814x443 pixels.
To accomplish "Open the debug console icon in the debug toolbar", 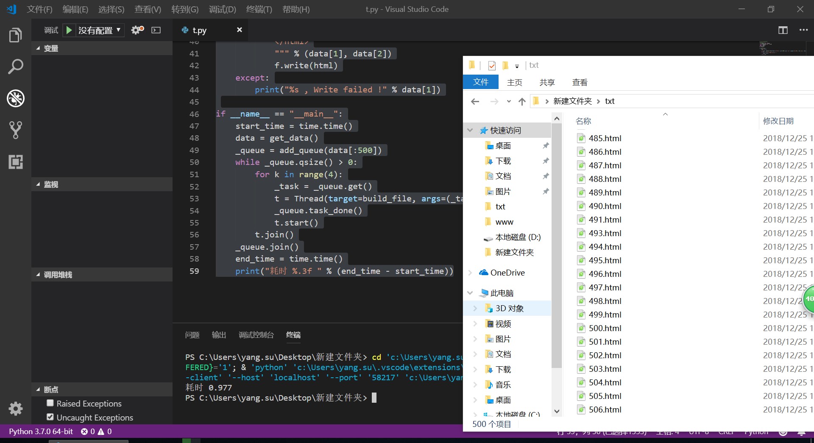I will pos(156,30).
